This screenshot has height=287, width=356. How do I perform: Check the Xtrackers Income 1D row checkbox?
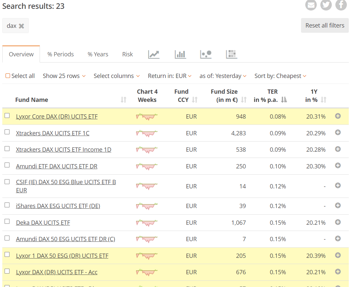click(x=7, y=148)
